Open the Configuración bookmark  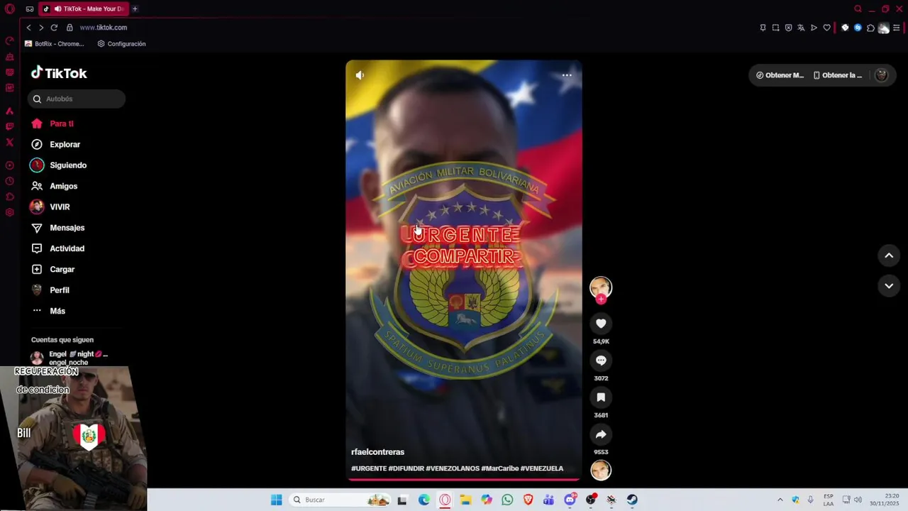(121, 44)
